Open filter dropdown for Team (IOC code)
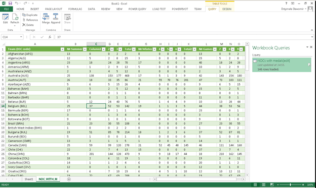 (62, 49)
